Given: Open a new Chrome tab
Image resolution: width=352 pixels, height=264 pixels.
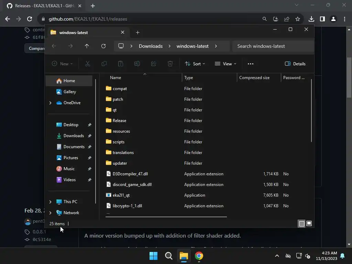Looking at the screenshot, I should click(x=93, y=6).
